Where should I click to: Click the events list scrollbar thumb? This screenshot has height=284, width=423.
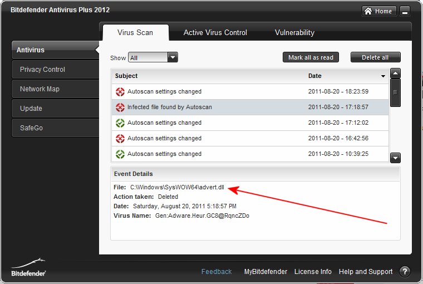395,92
